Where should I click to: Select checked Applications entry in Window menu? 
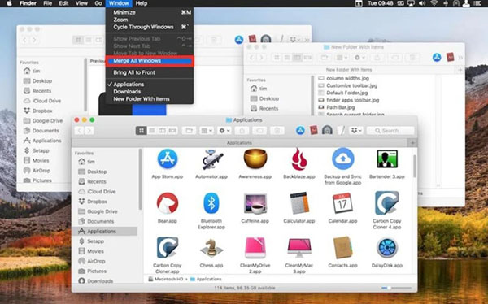pos(150,85)
